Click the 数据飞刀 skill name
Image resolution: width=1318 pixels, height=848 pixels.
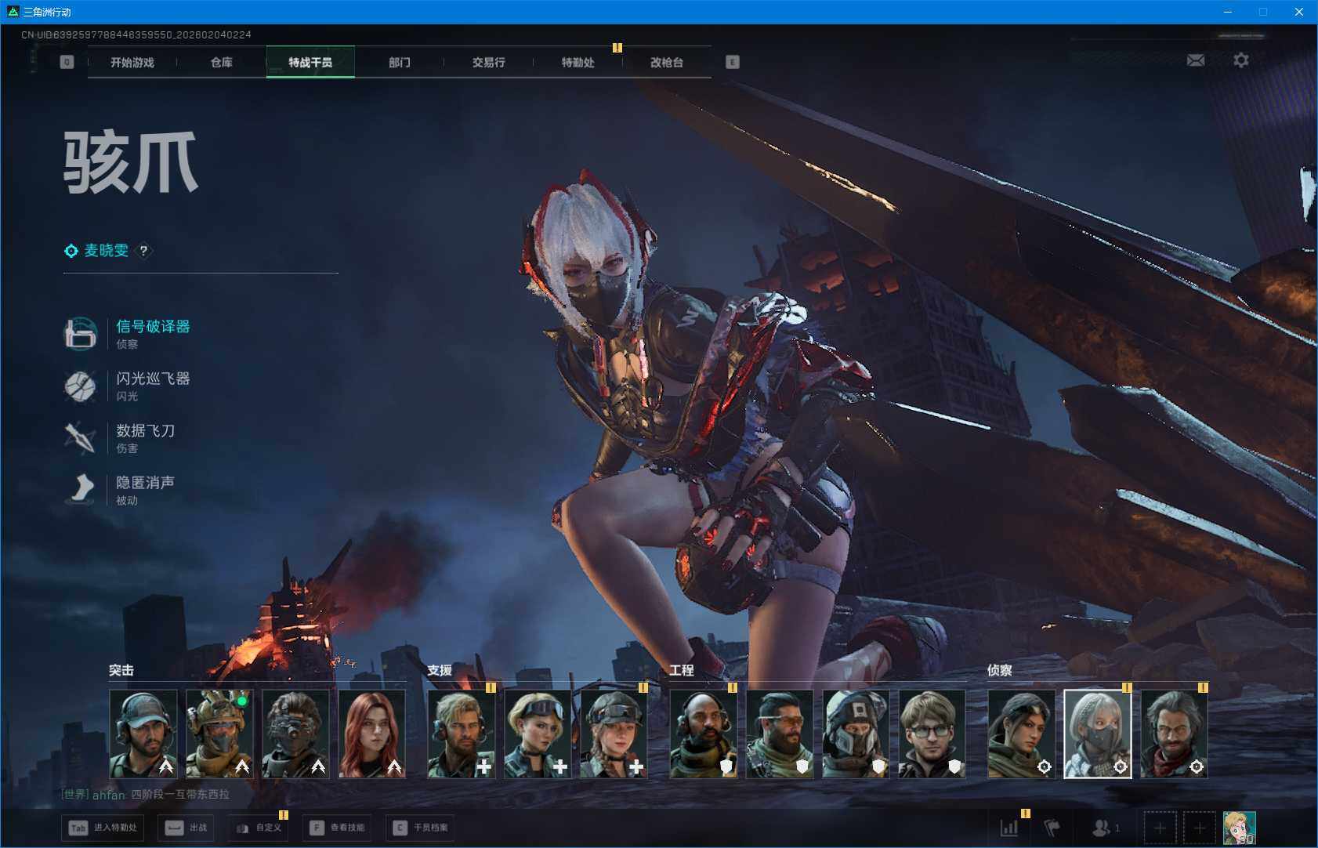click(146, 430)
